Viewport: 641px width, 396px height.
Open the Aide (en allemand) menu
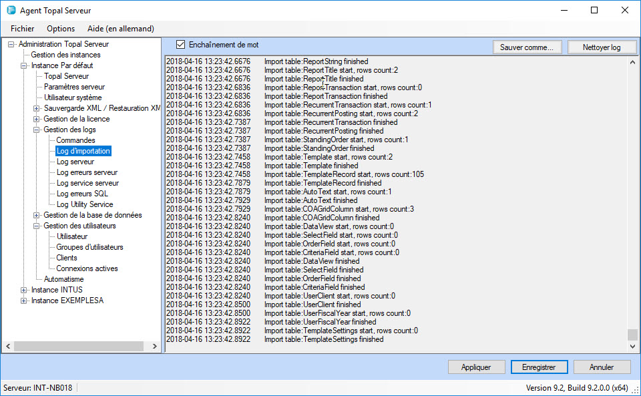[121, 29]
